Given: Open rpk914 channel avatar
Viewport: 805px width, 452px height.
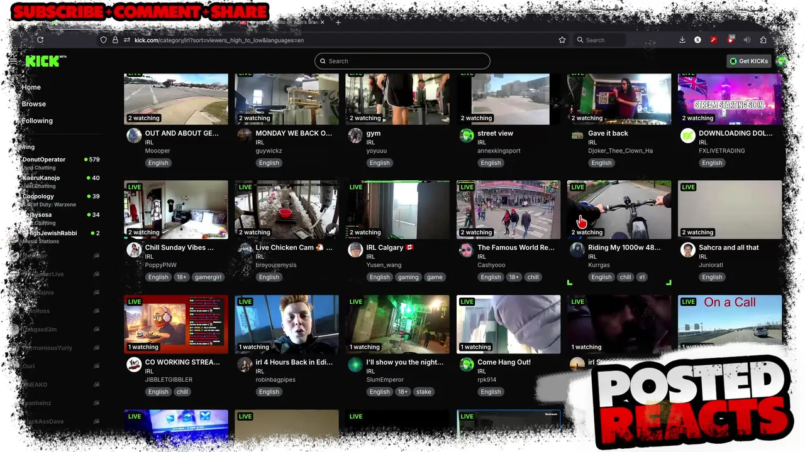Looking at the screenshot, I should click(x=466, y=365).
